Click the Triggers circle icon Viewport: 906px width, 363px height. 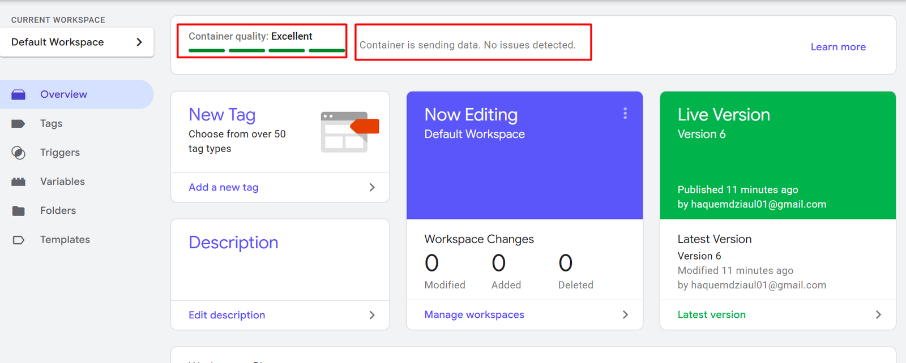point(19,153)
